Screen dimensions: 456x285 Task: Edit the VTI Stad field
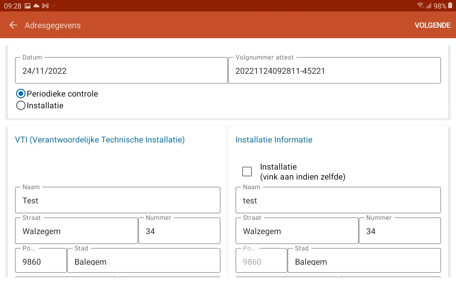click(x=144, y=261)
